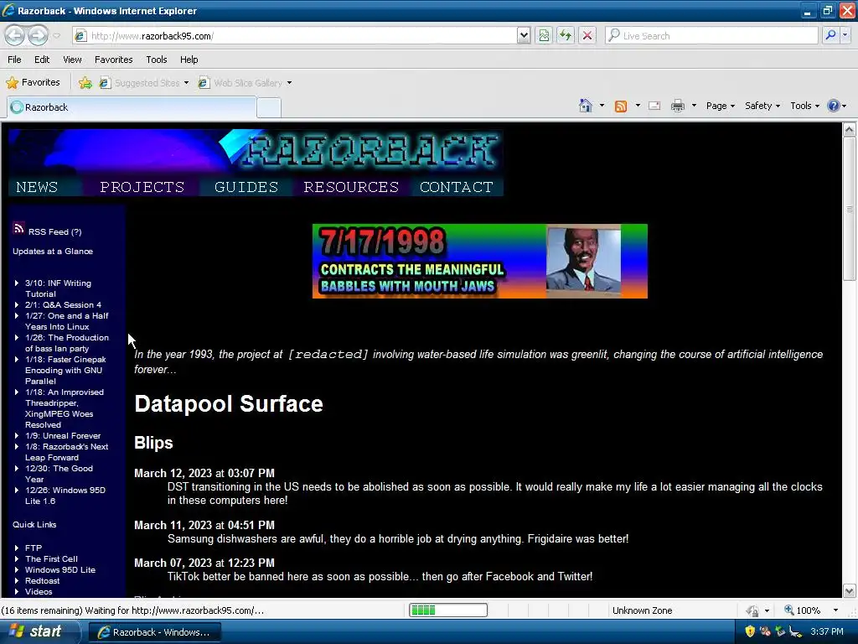
Task: Open the Favorites menu
Action: click(x=113, y=60)
